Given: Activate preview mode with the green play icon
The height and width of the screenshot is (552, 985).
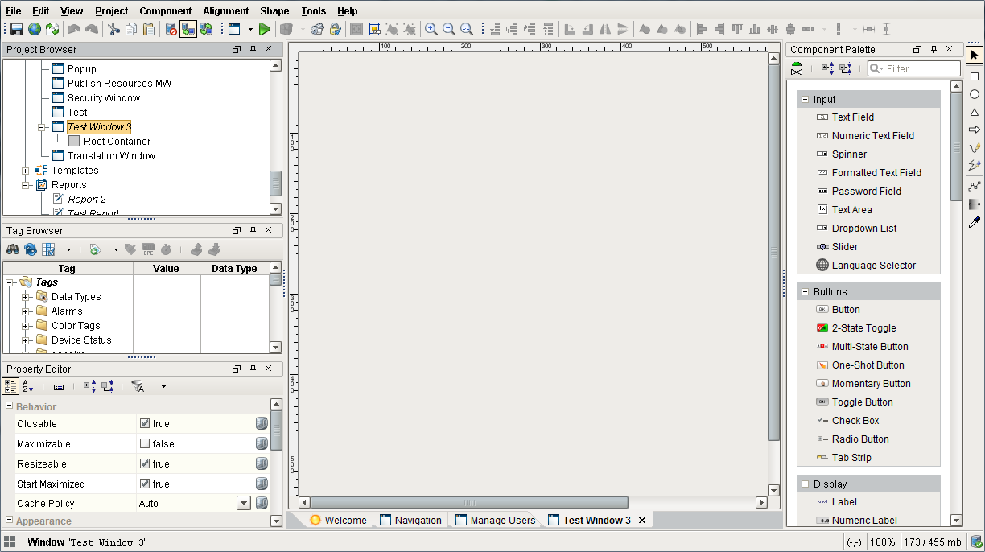Looking at the screenshot, I should click(x=264, y=29).
